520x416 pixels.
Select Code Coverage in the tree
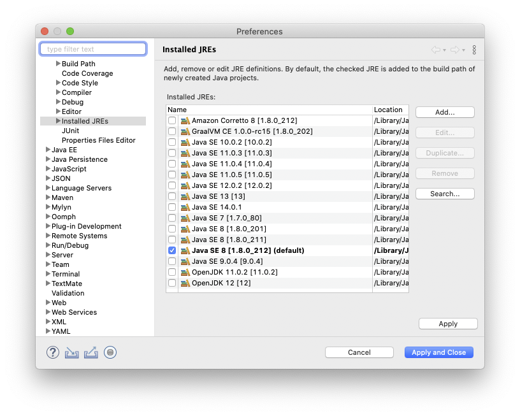pyautogui.click(x=87, y=73)
